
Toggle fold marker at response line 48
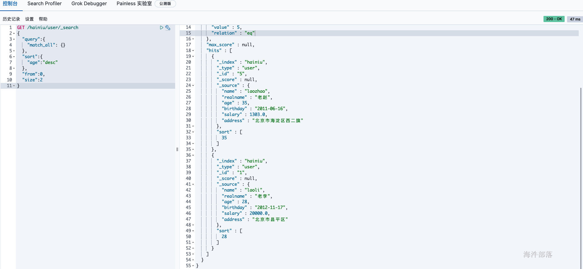tap(193, 225)
